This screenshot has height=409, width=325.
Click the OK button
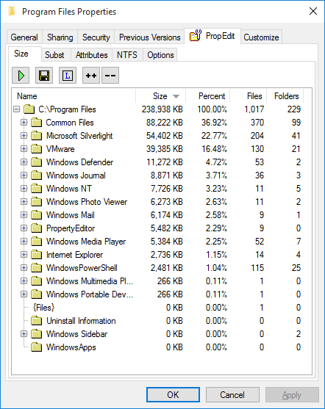click(173, 394)
